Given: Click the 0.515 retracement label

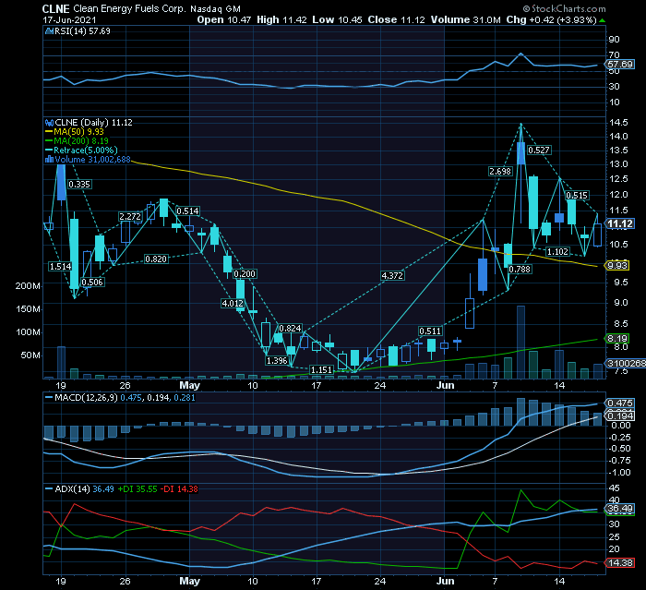Looking at the screenshot, I should coord(577,196).
